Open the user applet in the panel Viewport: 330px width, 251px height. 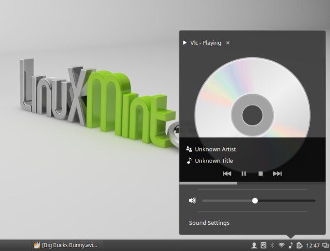[x=254, y=245]
